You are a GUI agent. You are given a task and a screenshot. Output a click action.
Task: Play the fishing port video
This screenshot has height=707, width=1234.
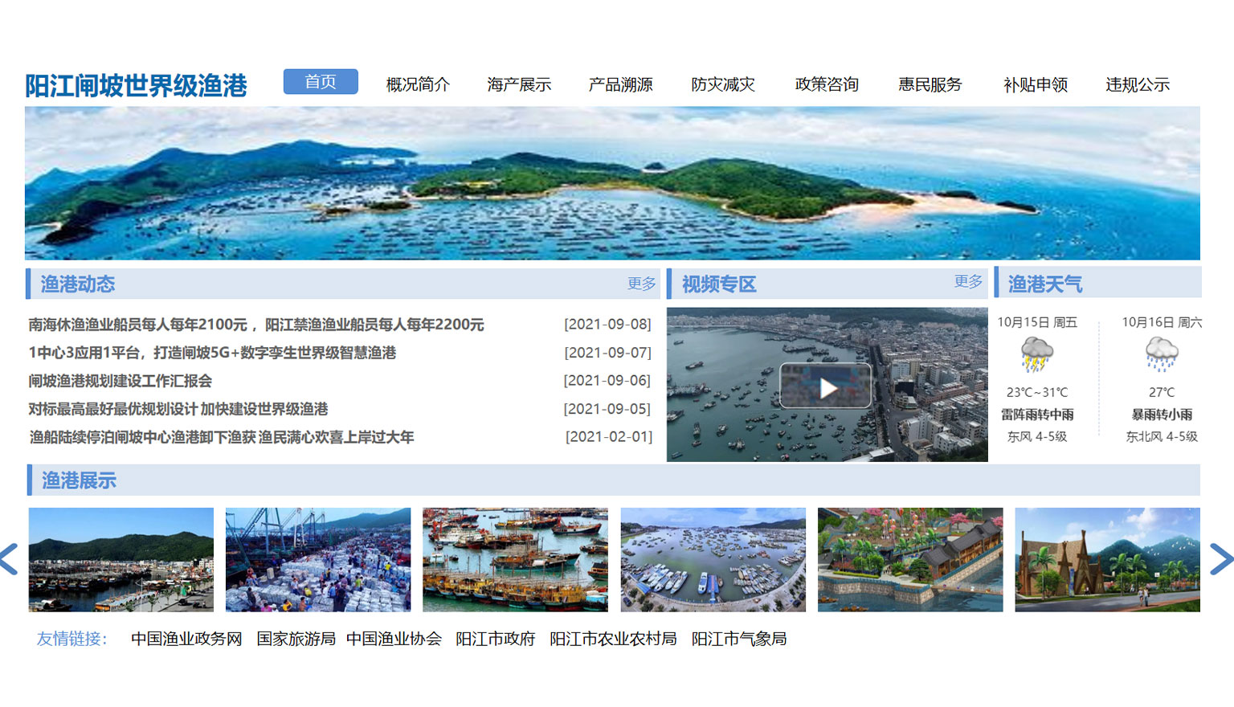(826, 386)
